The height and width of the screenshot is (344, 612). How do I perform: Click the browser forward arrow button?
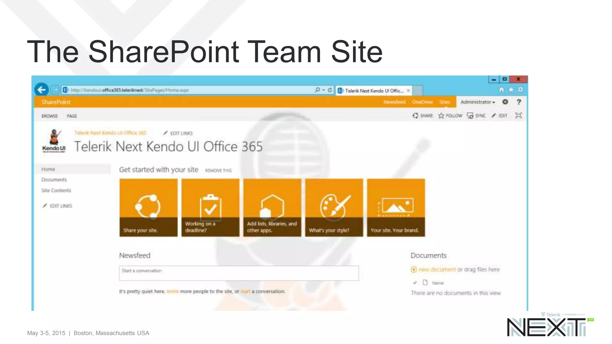pos(55,90)
